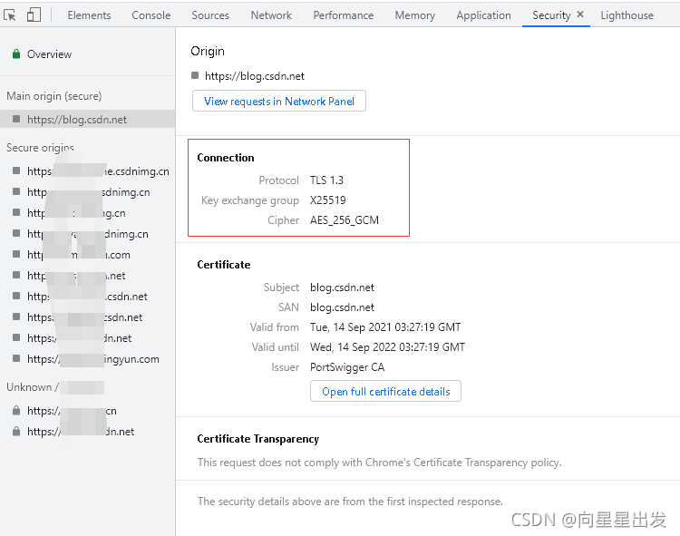The width and height of the screenshot is (680, 536).
Task: Open the Performance tab
Action: click(x=344, y=15)
